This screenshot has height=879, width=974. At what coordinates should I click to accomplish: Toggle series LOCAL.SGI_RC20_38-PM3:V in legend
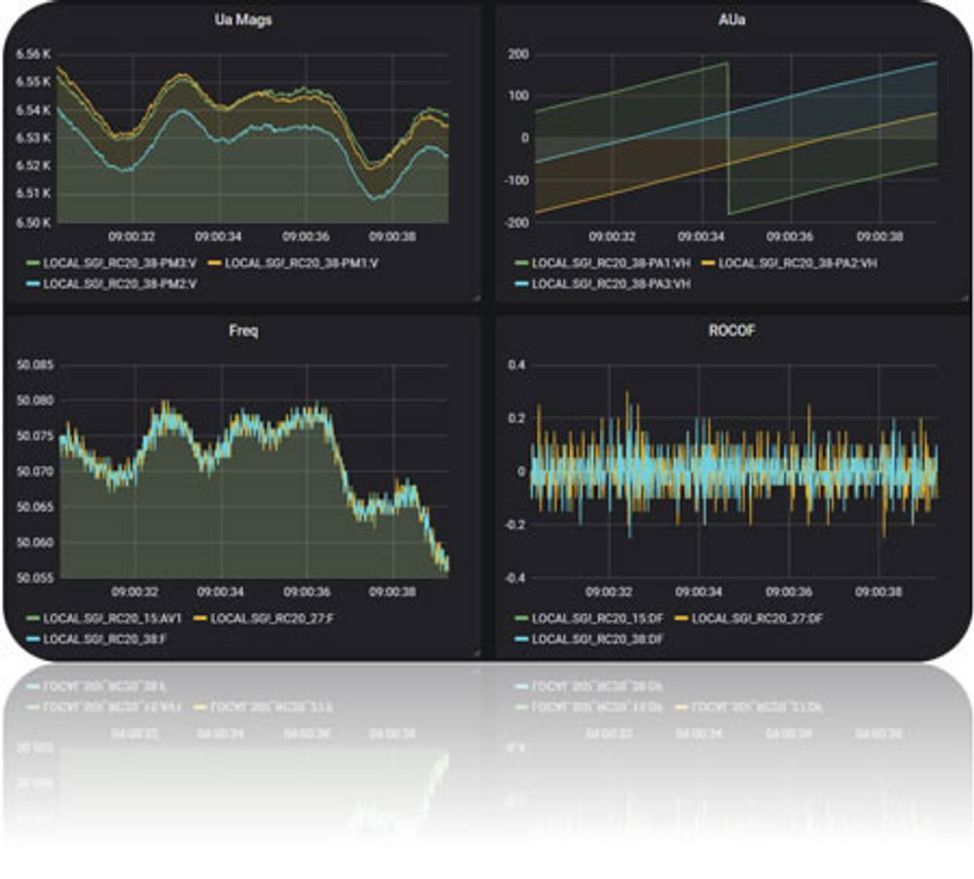point(119,263)
